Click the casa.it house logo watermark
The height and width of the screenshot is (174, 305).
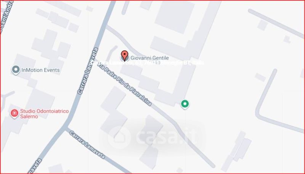pyautogui.click(x=119, y=137)
